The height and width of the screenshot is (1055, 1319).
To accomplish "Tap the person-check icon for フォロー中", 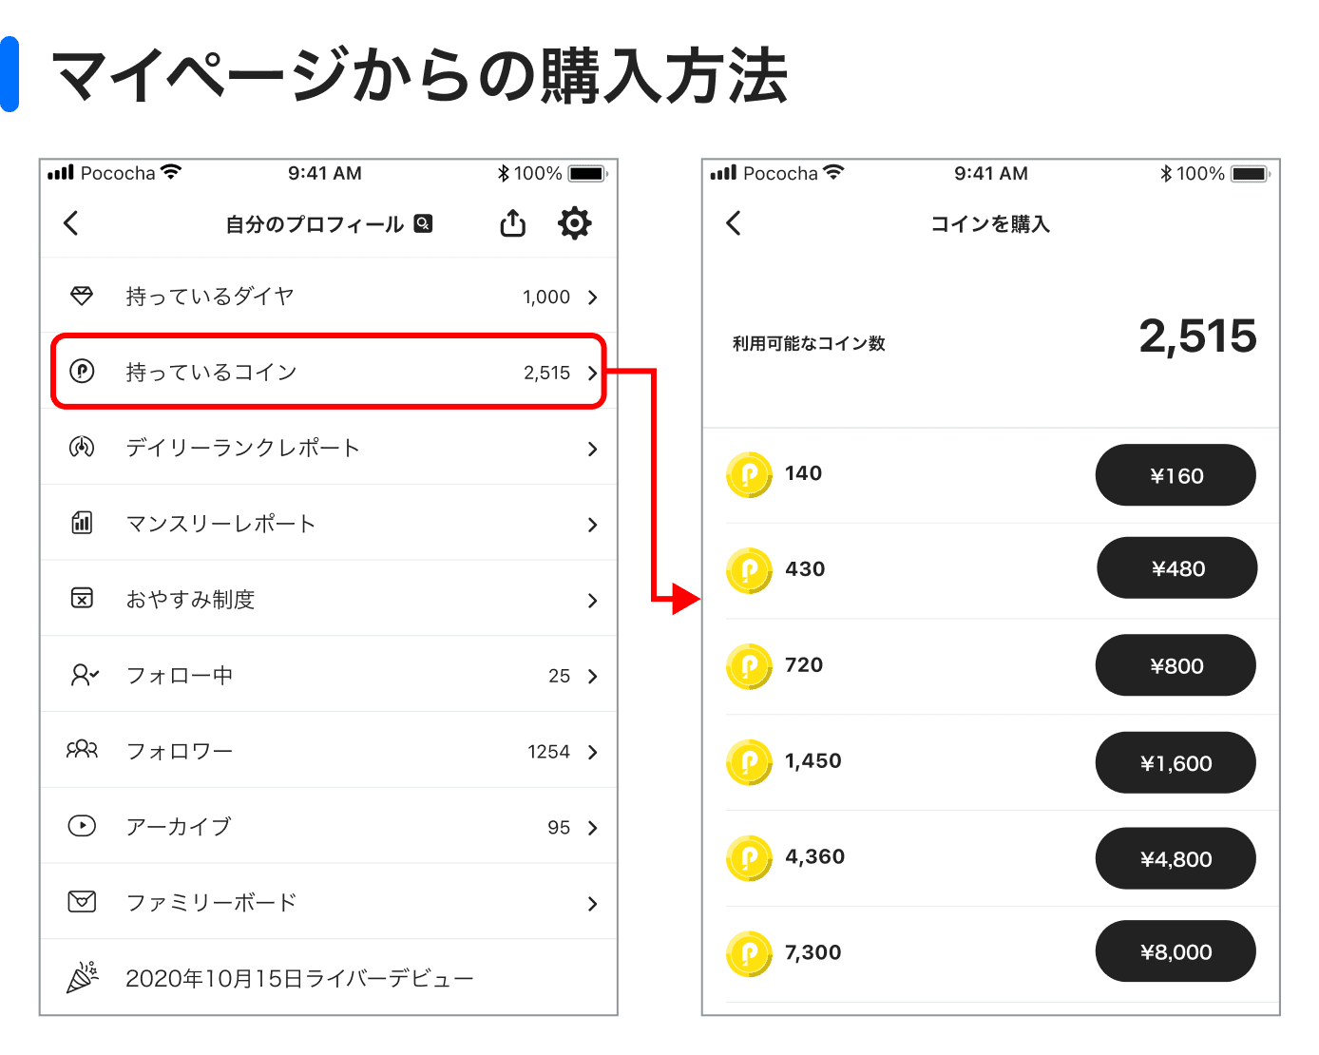I will [x=85, y=675].
